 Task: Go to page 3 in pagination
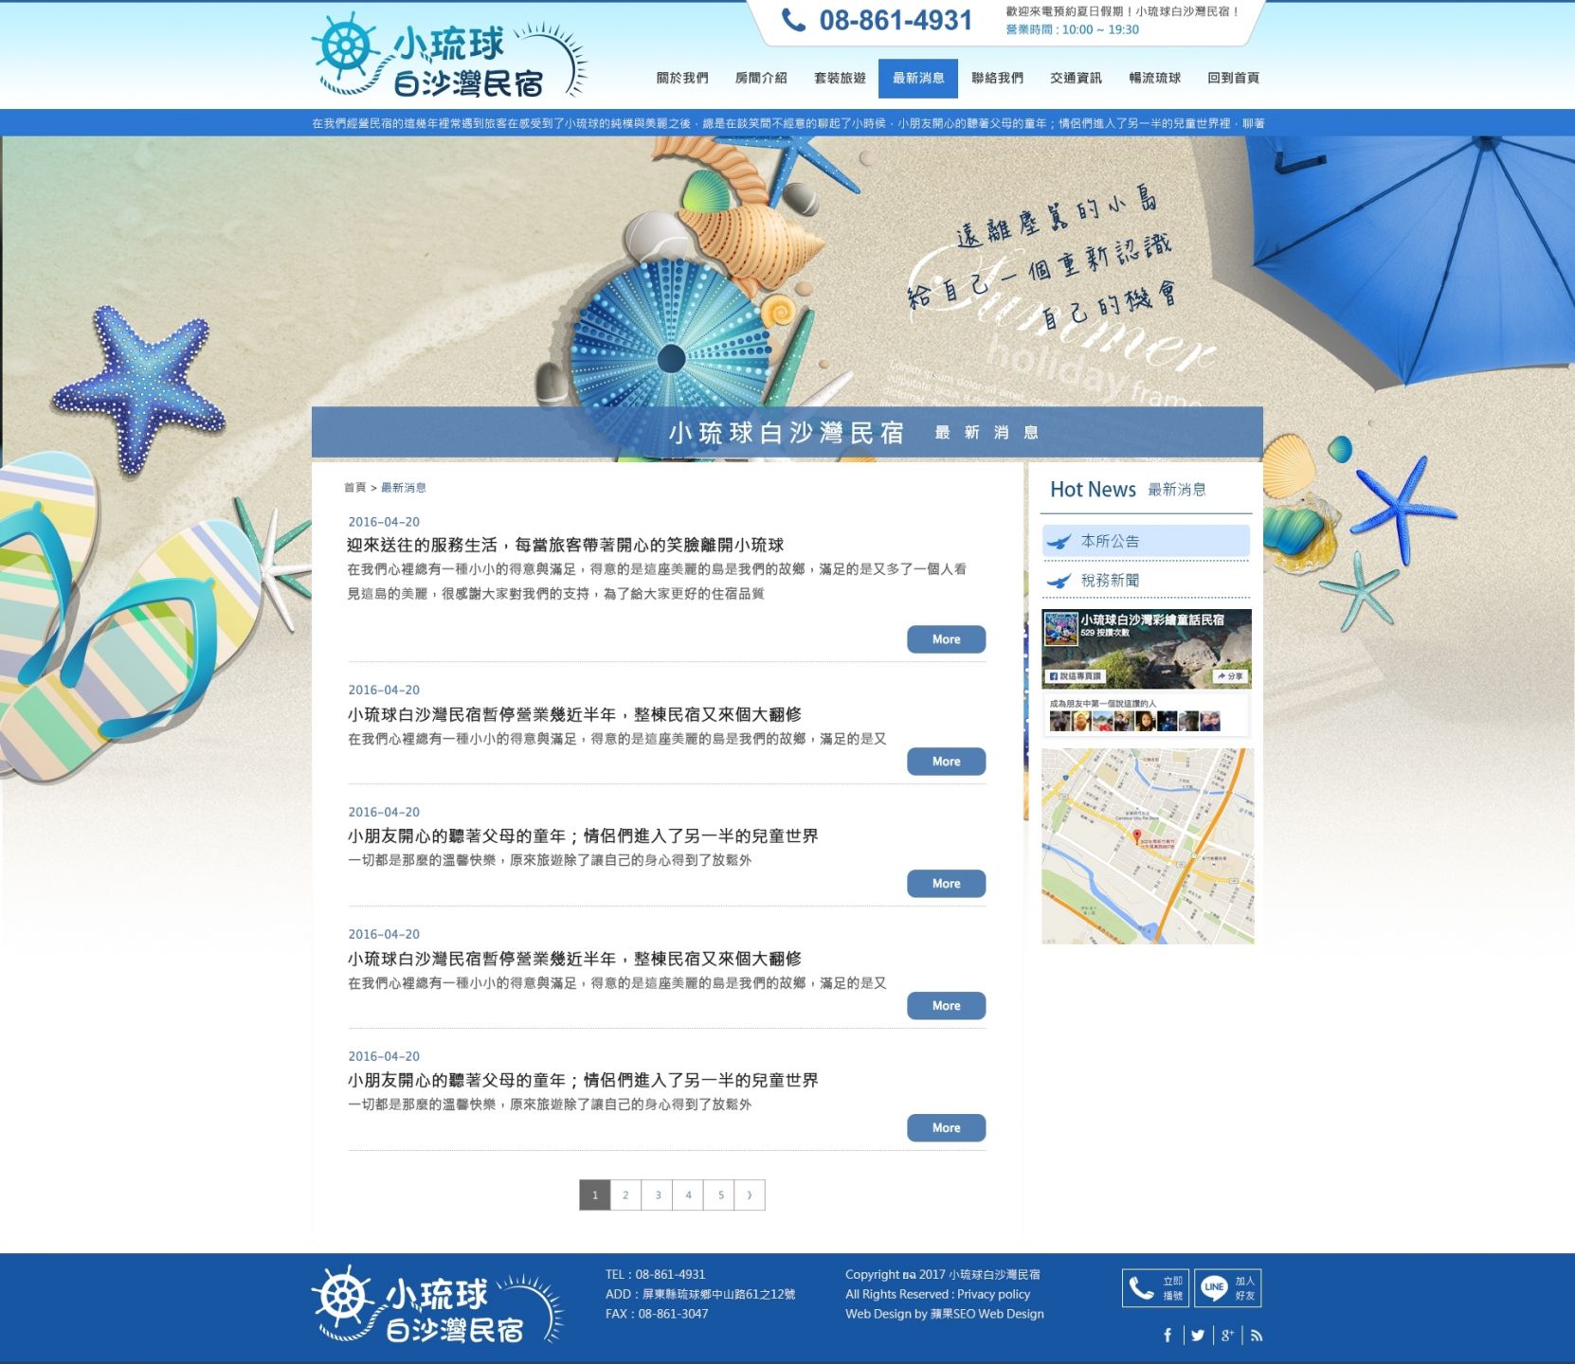658,1195
